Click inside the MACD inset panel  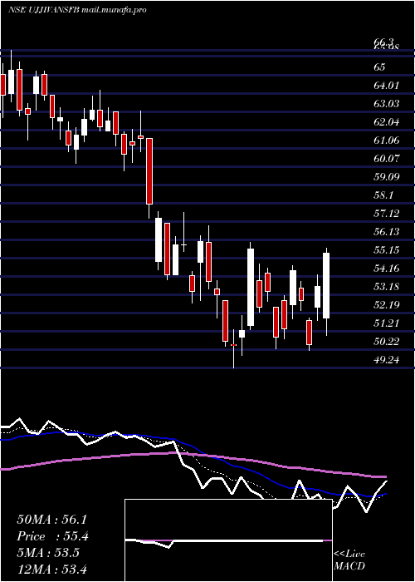point(228,540)
